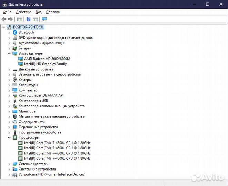Select the AMD Radeon HD 8600/8700M entry
228x186 pixels.
47,59
